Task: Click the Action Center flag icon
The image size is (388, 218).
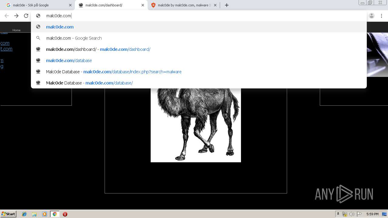Action: click(359, 214)
